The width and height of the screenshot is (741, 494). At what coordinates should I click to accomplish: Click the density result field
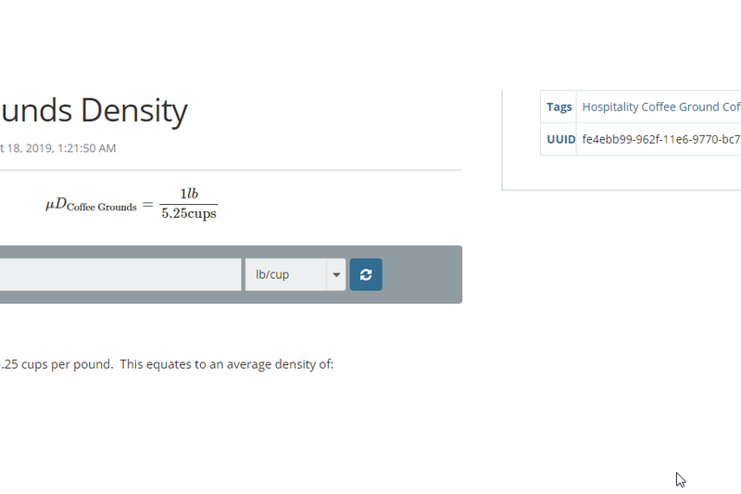(120, 274)
